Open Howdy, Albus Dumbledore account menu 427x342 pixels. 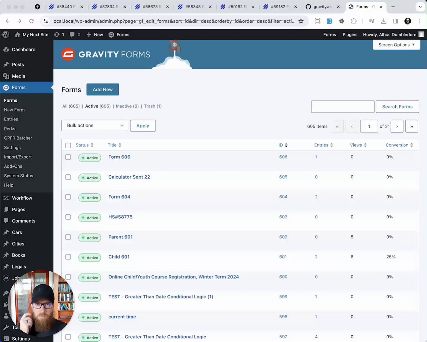tap(394, 34)
